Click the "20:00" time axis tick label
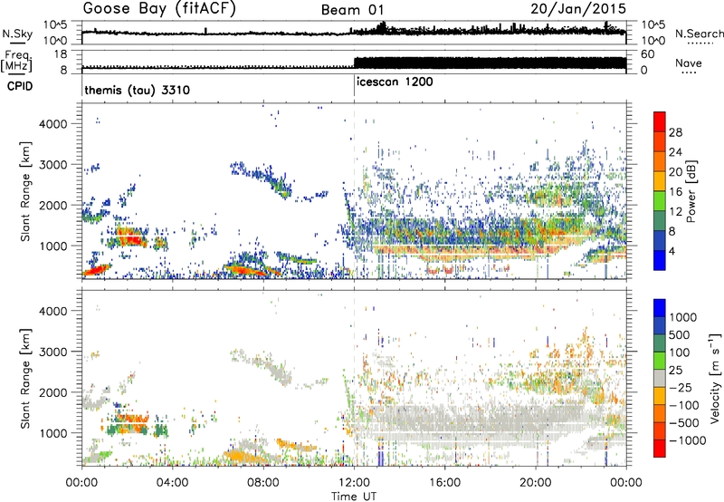 coord(536,483)
